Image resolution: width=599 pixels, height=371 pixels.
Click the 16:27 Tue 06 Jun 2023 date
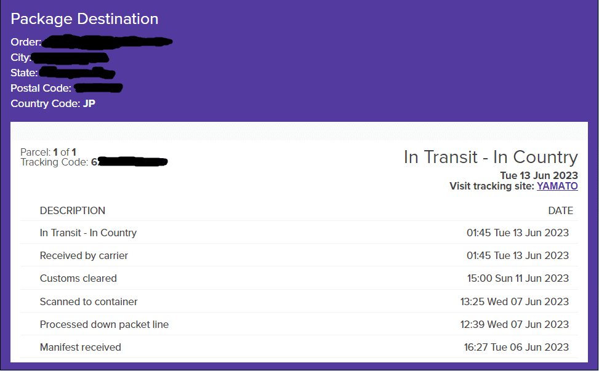(516, 348)
